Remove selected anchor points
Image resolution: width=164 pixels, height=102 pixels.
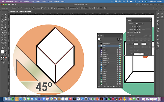[x=42, y=8]
